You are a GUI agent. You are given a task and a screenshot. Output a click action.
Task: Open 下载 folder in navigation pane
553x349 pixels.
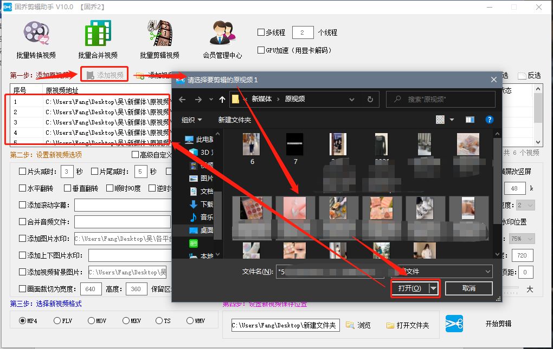(x=201, y=204)
